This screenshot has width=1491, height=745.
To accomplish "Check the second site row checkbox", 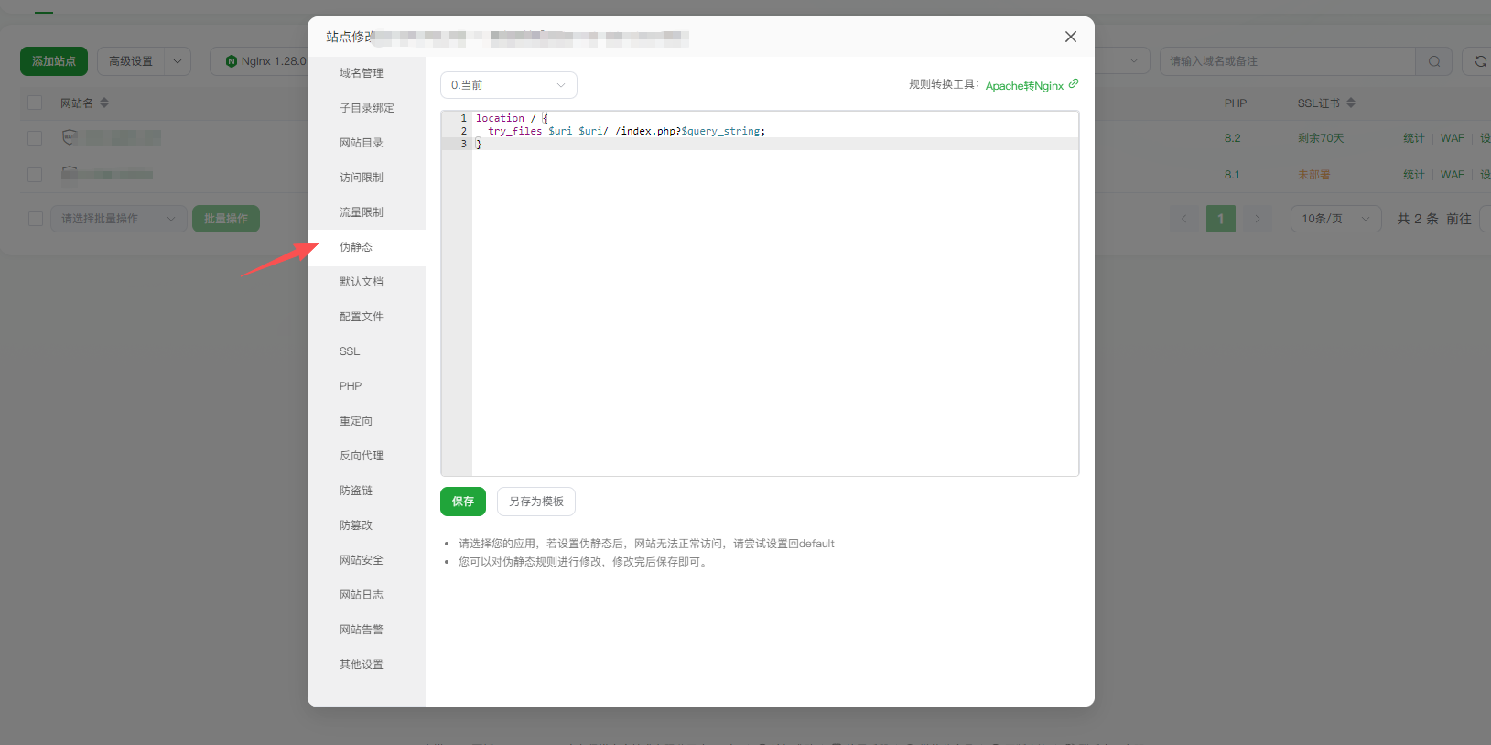I will coord(35,175).
